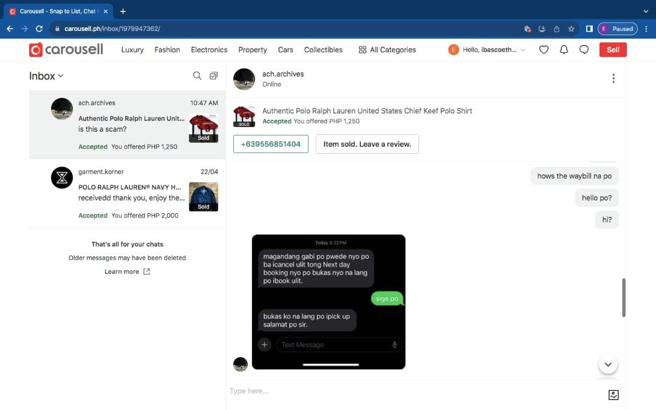Select the ach.archives conversation

pyautogui.click(x=127, y=125)
